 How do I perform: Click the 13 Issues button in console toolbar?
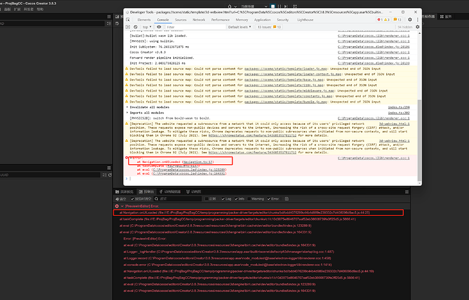tap(269, 27)
